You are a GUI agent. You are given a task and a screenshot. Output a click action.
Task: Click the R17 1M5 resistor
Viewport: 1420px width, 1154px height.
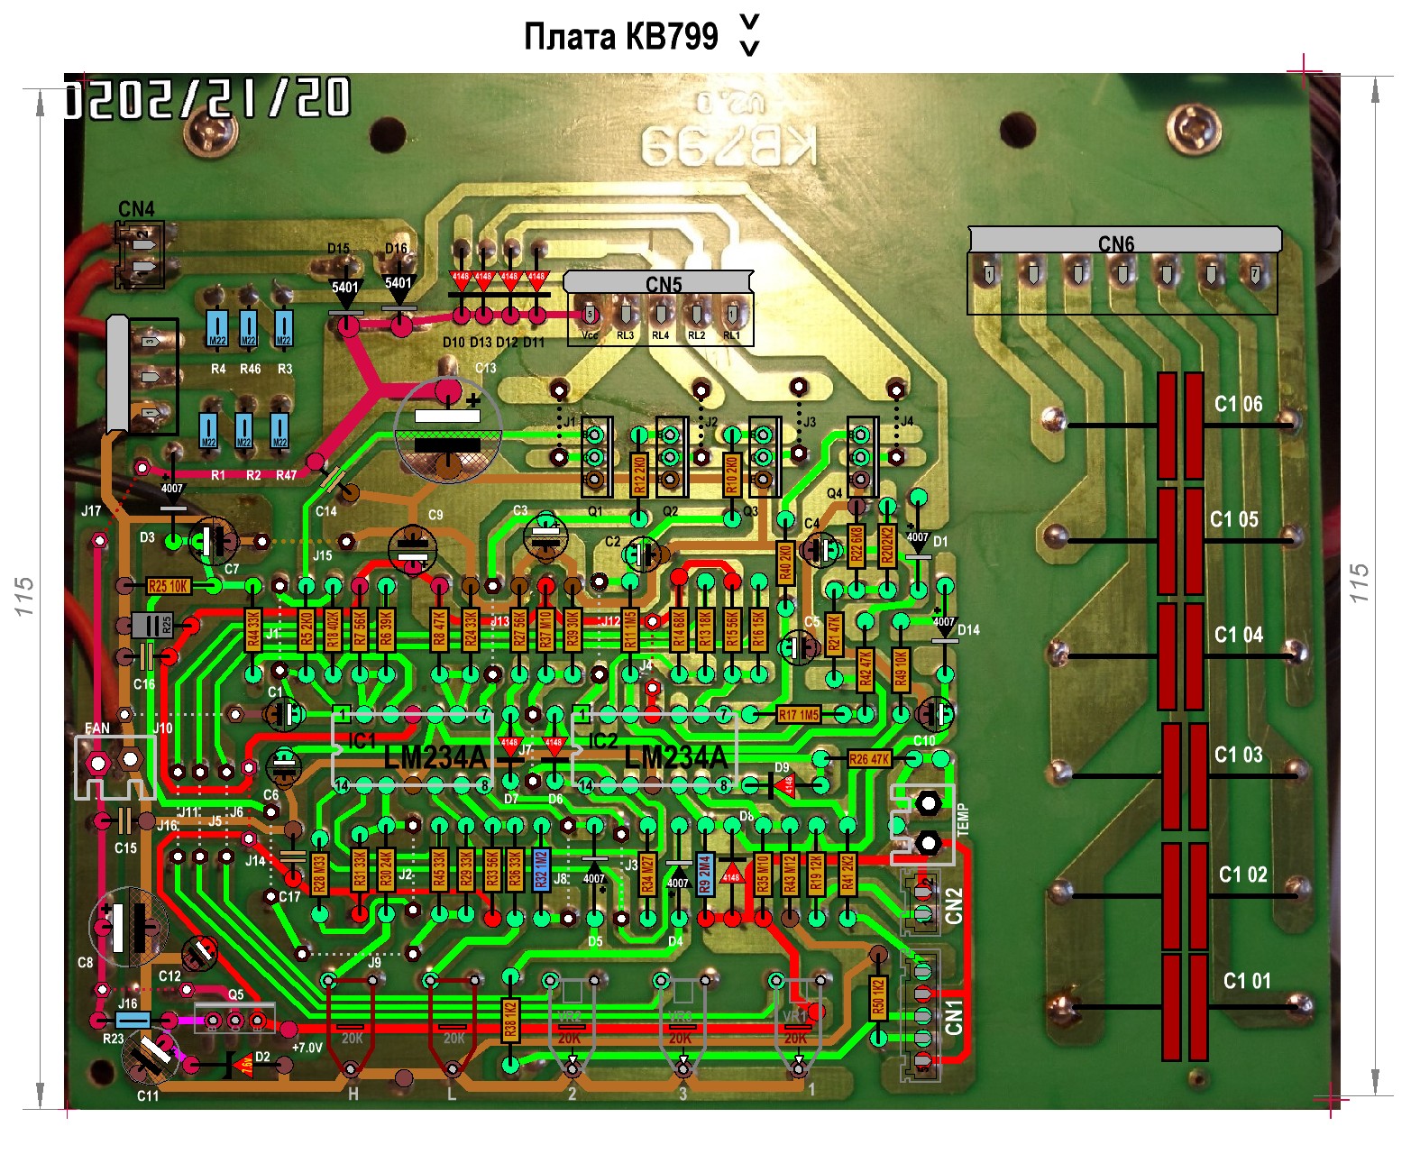(799, 715)
